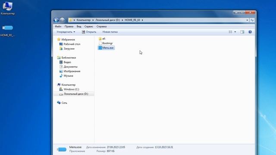This screenshot has width=276, height=155.
Task: Click the size value 897 КБ
Action: (110, 151)
